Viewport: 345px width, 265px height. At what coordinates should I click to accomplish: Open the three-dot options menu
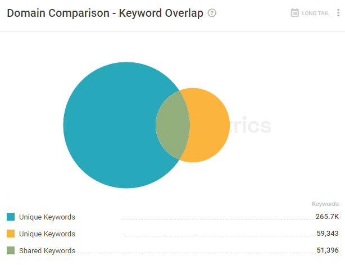pos(338,13)
